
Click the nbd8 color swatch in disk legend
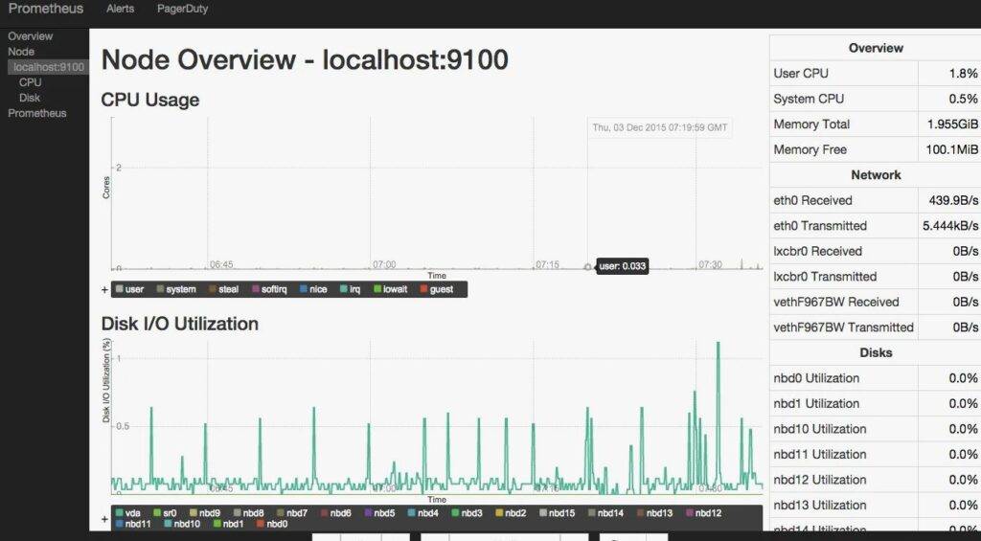238,513
